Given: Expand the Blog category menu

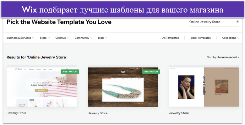Looking at the screenshot, I should (x=102, y=38).
